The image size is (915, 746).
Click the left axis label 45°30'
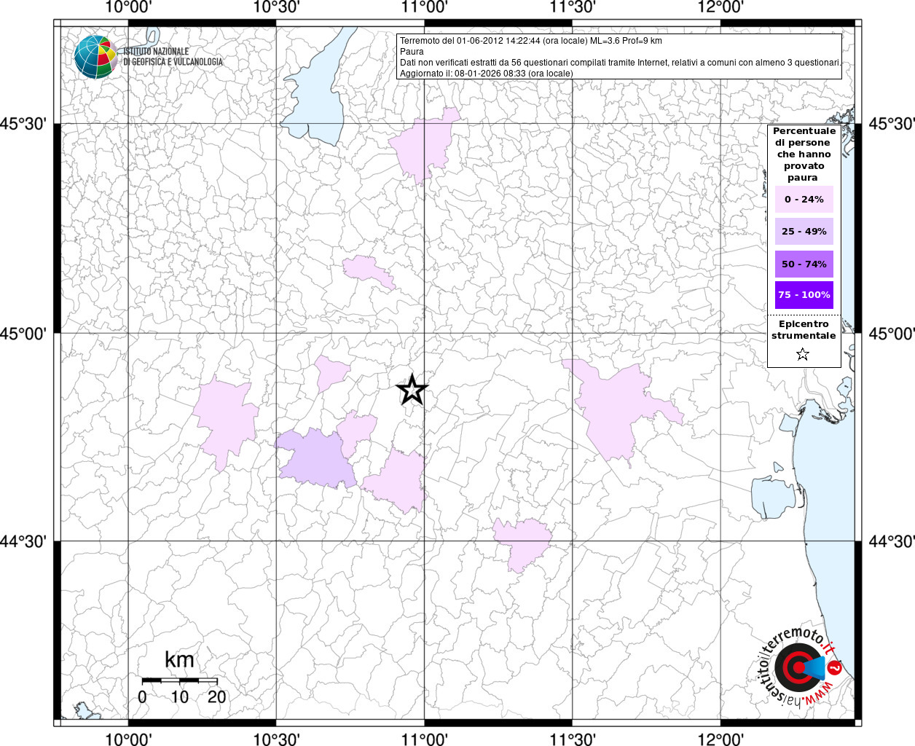point(23,124)
